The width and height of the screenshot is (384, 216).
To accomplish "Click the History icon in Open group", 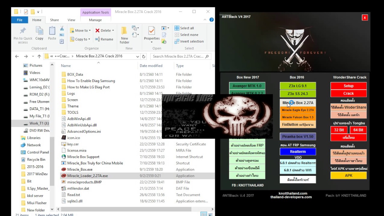I will click(x=164, y=41).
